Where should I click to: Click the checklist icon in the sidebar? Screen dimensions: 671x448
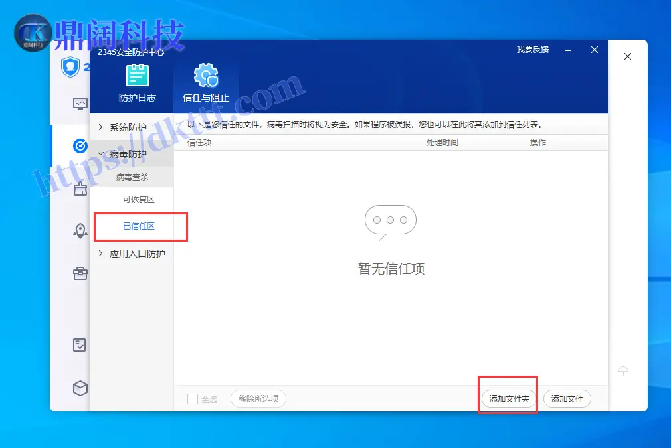pos(80,345)
